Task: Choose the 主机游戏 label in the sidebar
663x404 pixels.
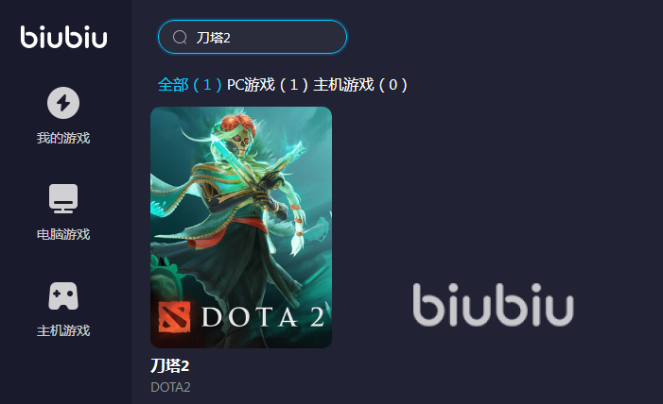Action: (63, 330)
